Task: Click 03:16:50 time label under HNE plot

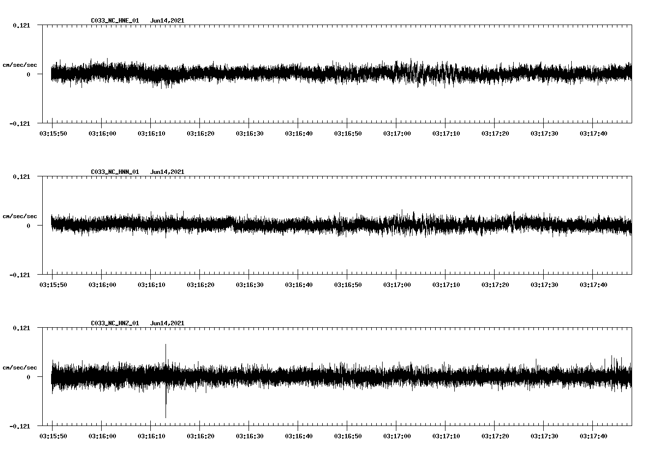Action: (x=348, y=133)
